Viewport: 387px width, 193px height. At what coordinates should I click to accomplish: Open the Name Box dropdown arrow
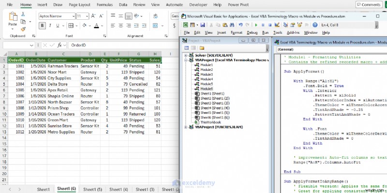pos(31,45)
